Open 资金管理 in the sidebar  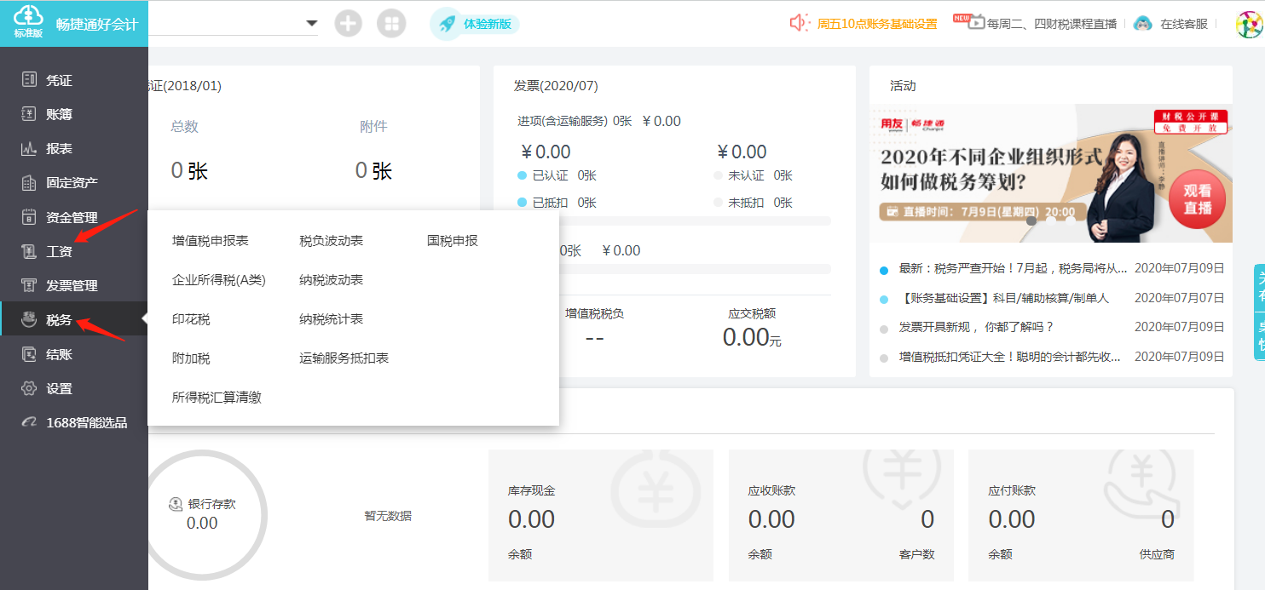click(x=72, y=217)
